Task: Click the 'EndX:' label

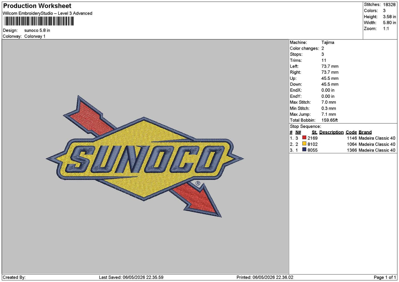Action: tap(296, 90)
